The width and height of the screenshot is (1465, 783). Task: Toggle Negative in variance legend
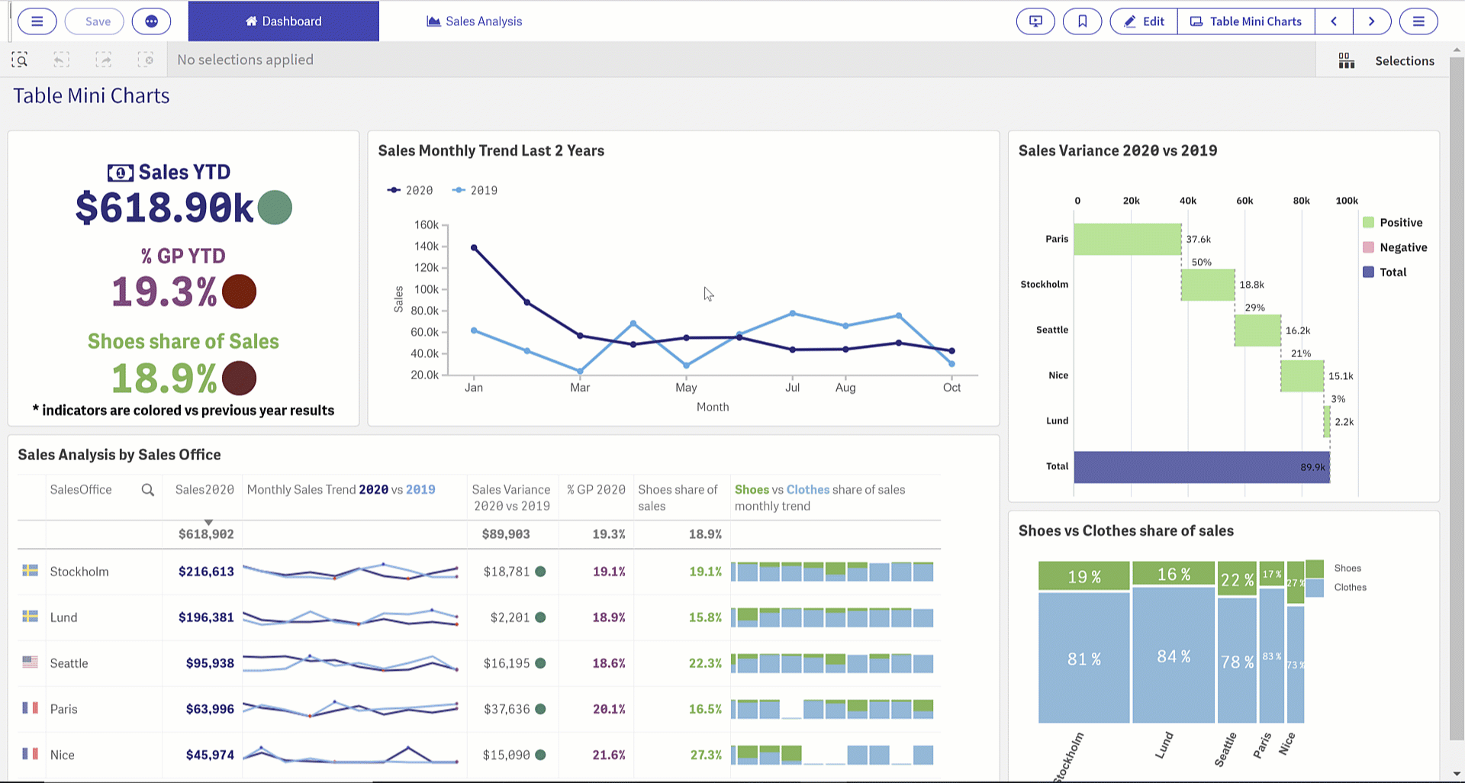(1395, 247)
